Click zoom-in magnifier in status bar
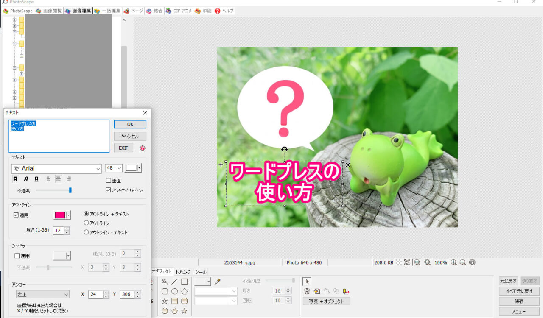The height and width of the screenshot is (318, 543). tap(454, 262)
